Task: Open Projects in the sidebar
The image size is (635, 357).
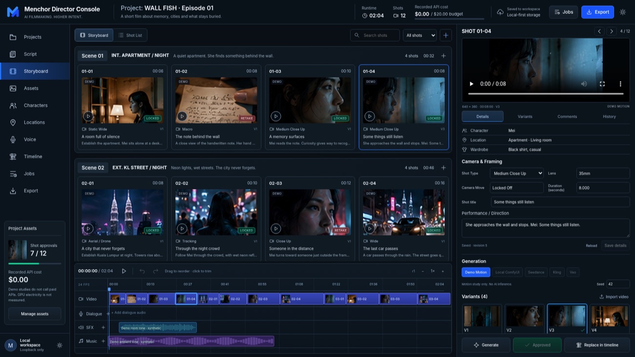Action: coord(35,37)
